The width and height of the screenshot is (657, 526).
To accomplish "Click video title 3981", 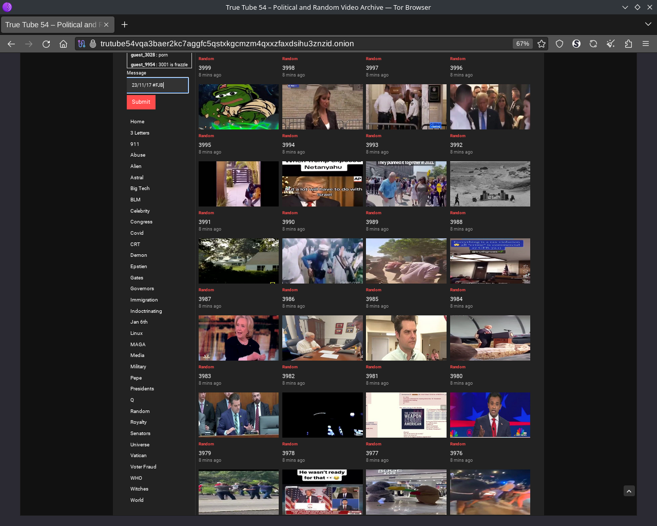I will [372, 376].
